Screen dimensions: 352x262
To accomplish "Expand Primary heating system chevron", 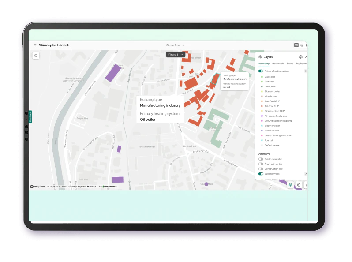I will point(306,71).
